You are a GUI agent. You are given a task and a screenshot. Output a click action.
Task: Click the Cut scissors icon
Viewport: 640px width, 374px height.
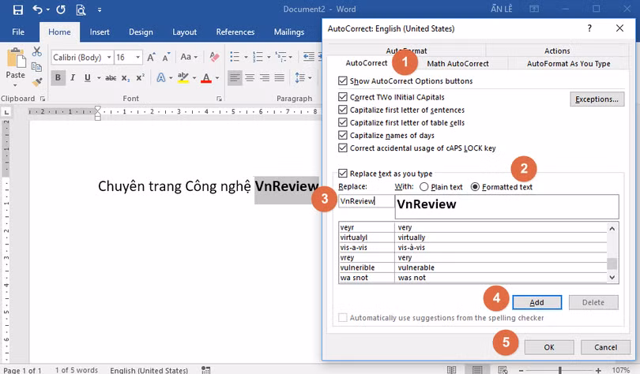pyautogui.click(x=37, y=52)
